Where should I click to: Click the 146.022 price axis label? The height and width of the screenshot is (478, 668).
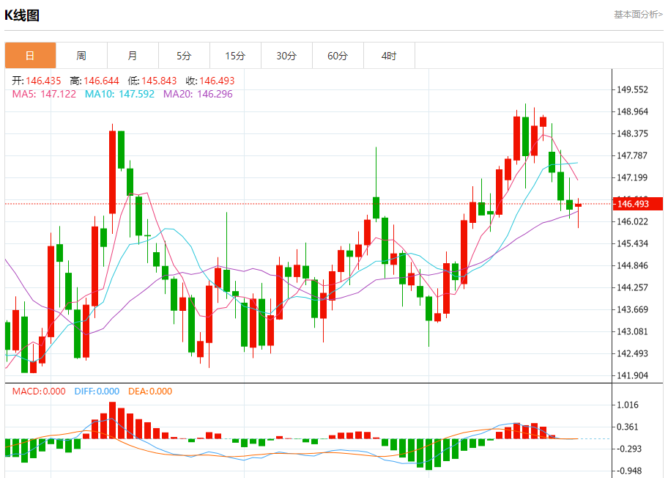coord(632,221)
